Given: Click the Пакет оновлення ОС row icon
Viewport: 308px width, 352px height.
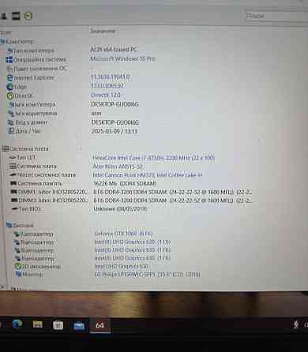Looking at the screenshot, I should point(9,69).
